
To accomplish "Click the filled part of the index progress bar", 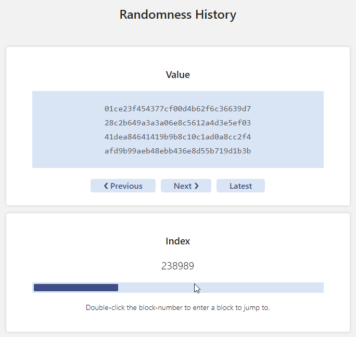I will (x=76, y=288).
